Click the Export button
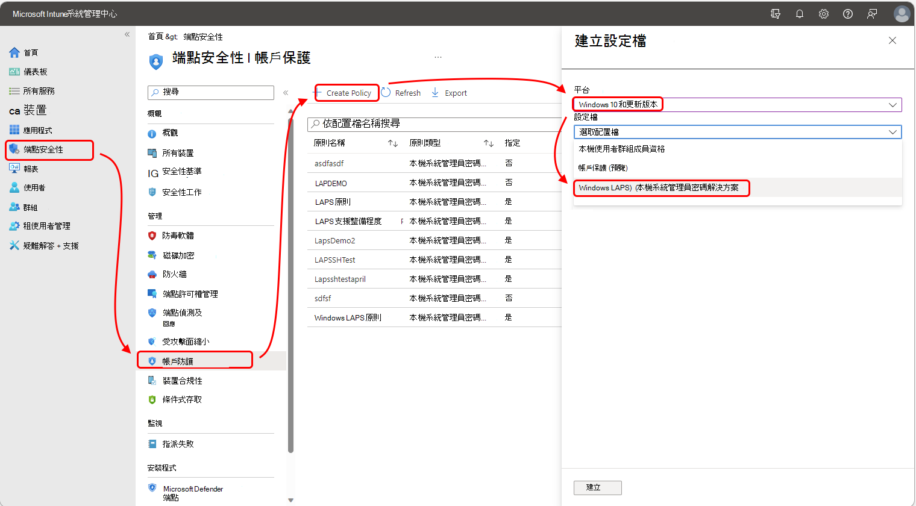 coord(450,93)
